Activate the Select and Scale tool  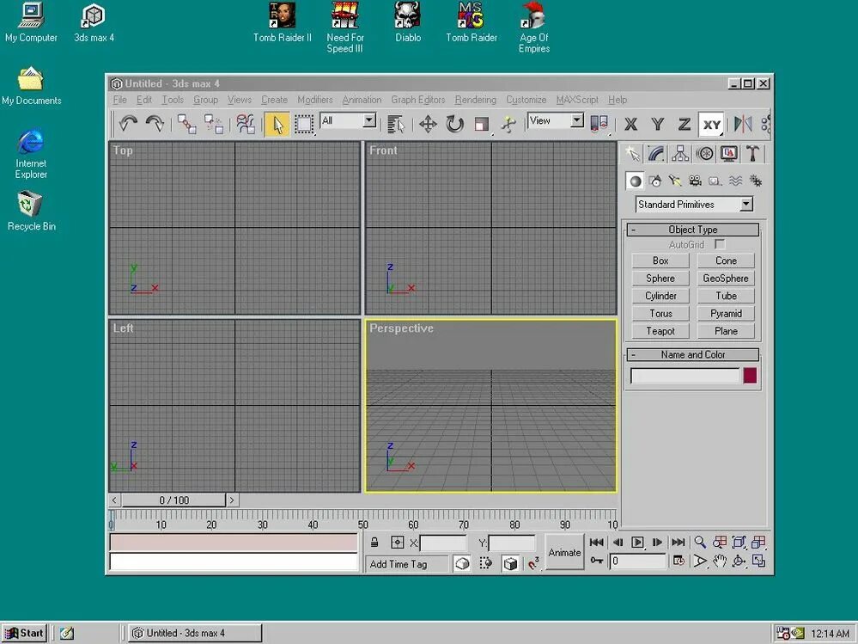click(x=482, y=125)
